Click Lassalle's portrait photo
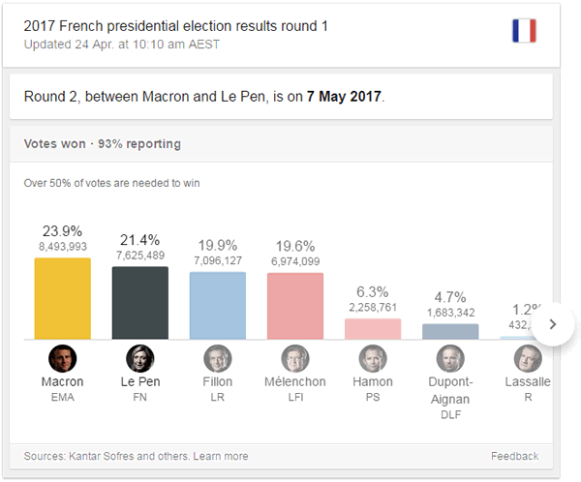The width and height of the screenshot is (581, 482). click(x=528, y=359)
